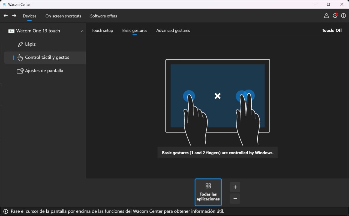Open the On-screen shortcuts tab
Screen dimensions: 349x216
(x=63, y=16)
